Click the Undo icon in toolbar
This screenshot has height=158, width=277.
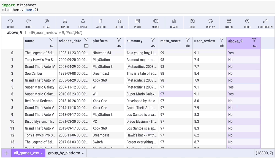(x=10, y=21)
